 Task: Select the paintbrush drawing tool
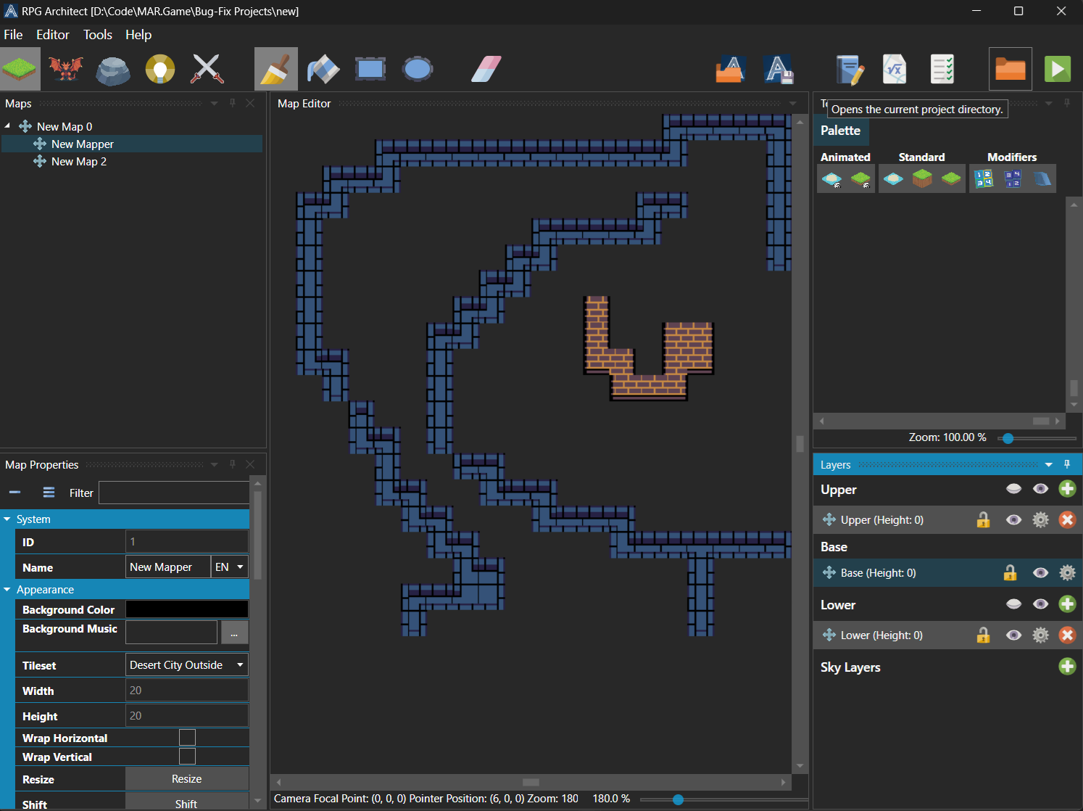275,69
